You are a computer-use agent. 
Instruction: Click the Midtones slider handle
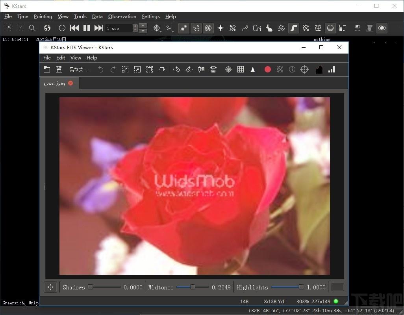pos(193,287)
